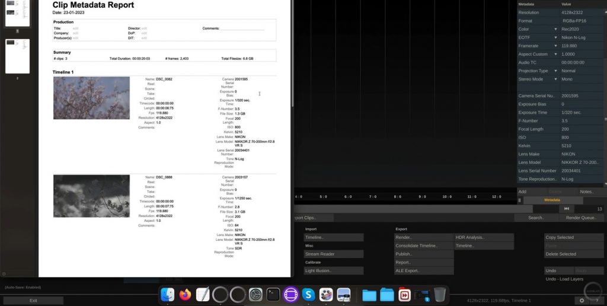Click the DSC_0888 grayscale clip thumbnail
This screenshot has height=306, width=607.
pyautogui.click(x=91, y=196)
